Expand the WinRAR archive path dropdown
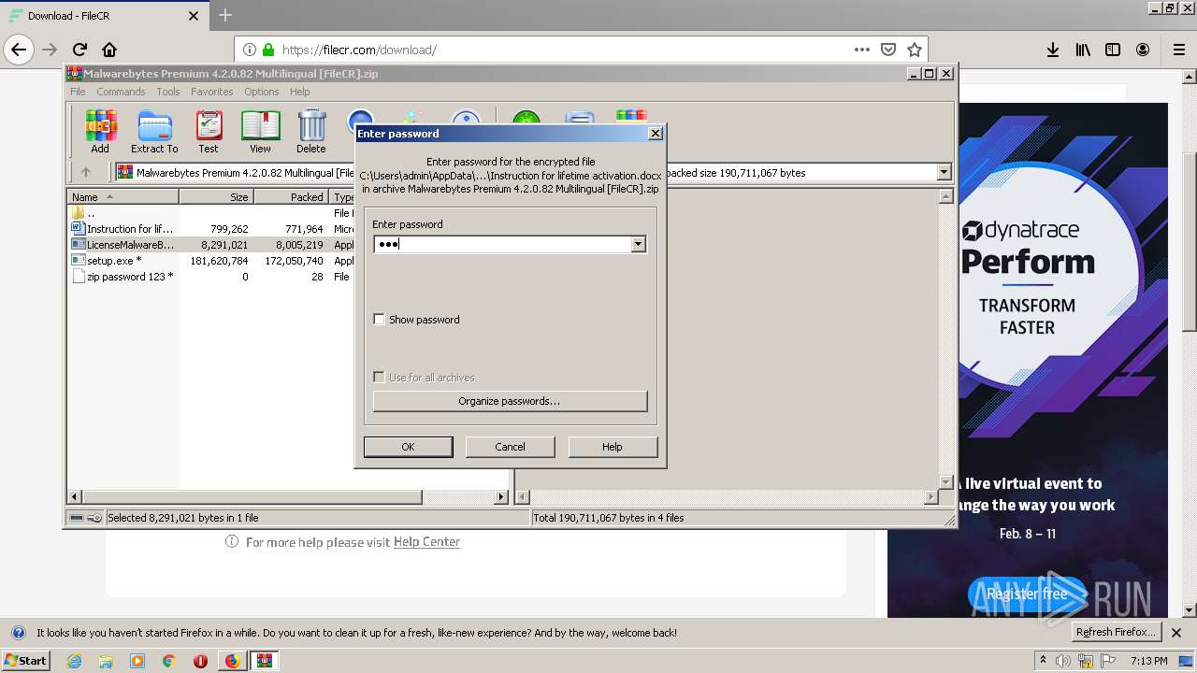1197x673 pixels. (x=944, y=172)
